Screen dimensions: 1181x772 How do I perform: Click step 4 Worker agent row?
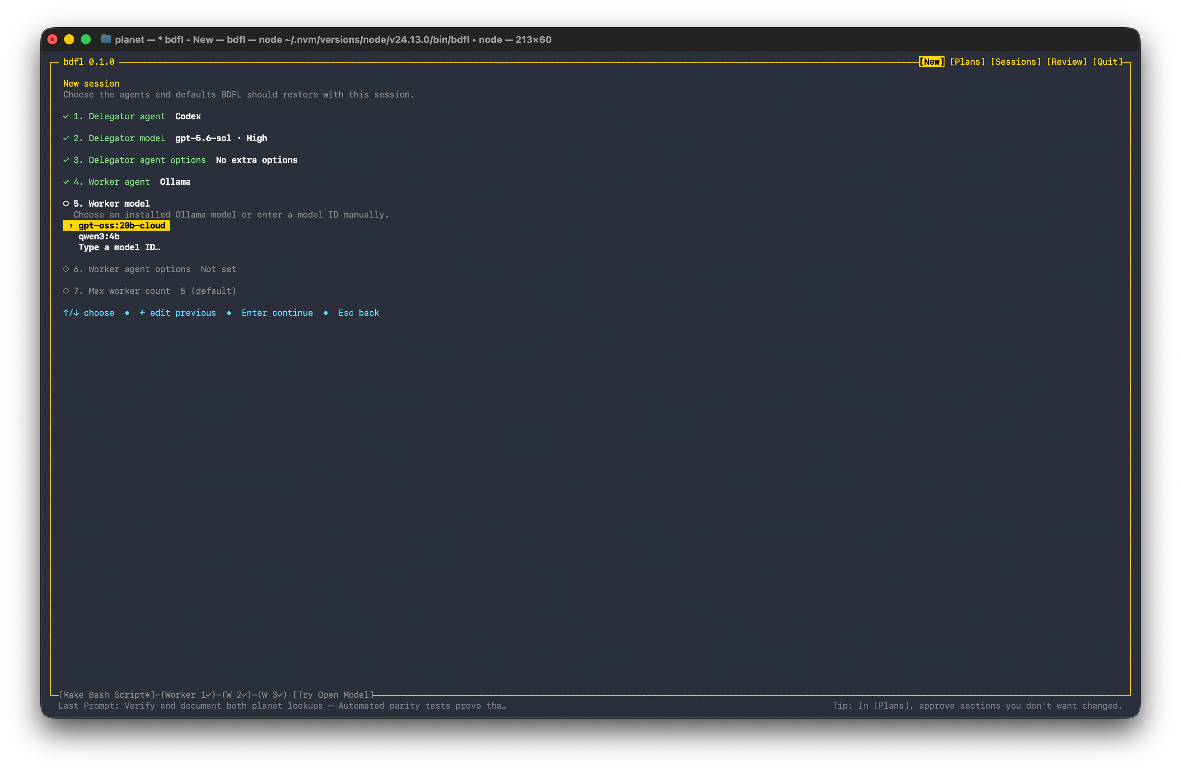[x=127, y=182]
